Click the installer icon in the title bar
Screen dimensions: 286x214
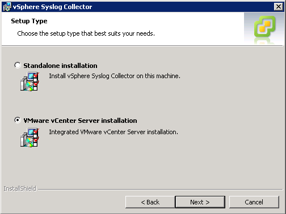pyautogui.click(x=7, y=7)
